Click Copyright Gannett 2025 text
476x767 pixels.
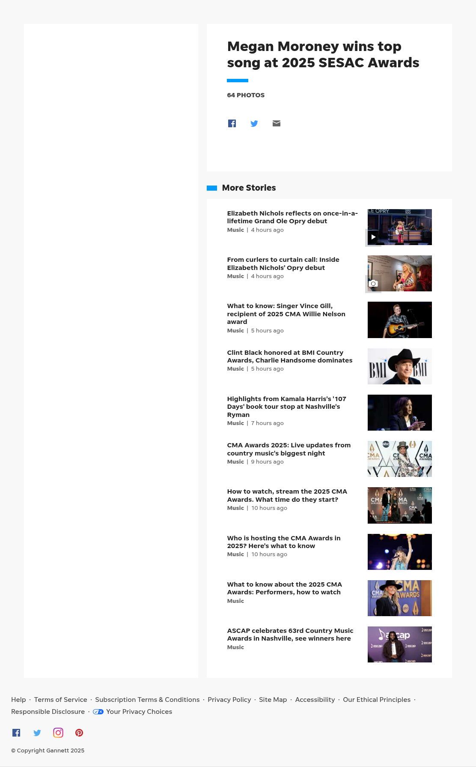point(48,751)
